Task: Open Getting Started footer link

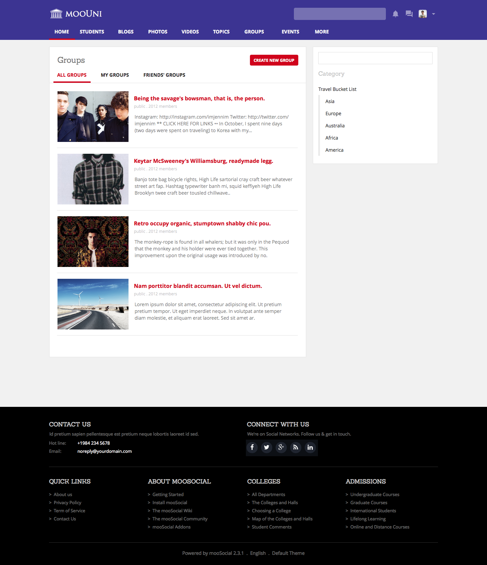Action: coord(168,494)
